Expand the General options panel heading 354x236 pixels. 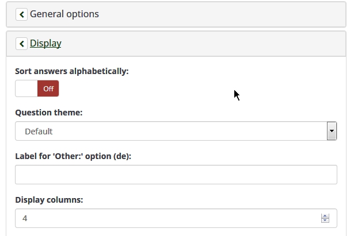pos(64,14)
